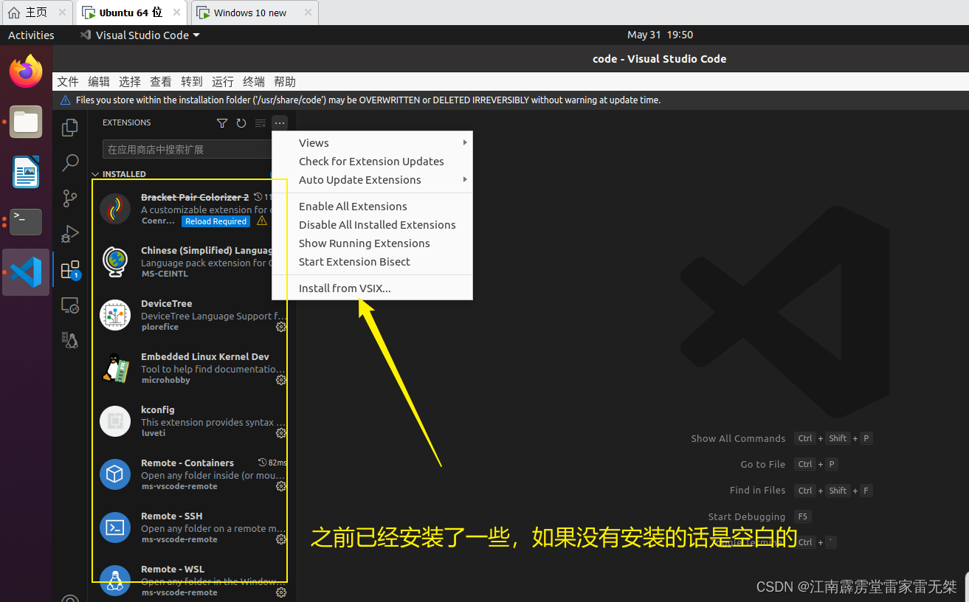Open the Visual Studio Code app menu dropdown

coord(139,35)
